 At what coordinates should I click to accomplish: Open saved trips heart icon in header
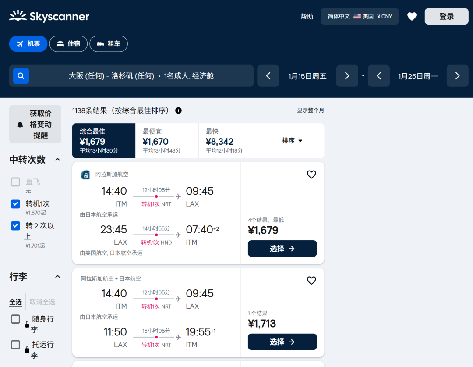coord(412,16)
